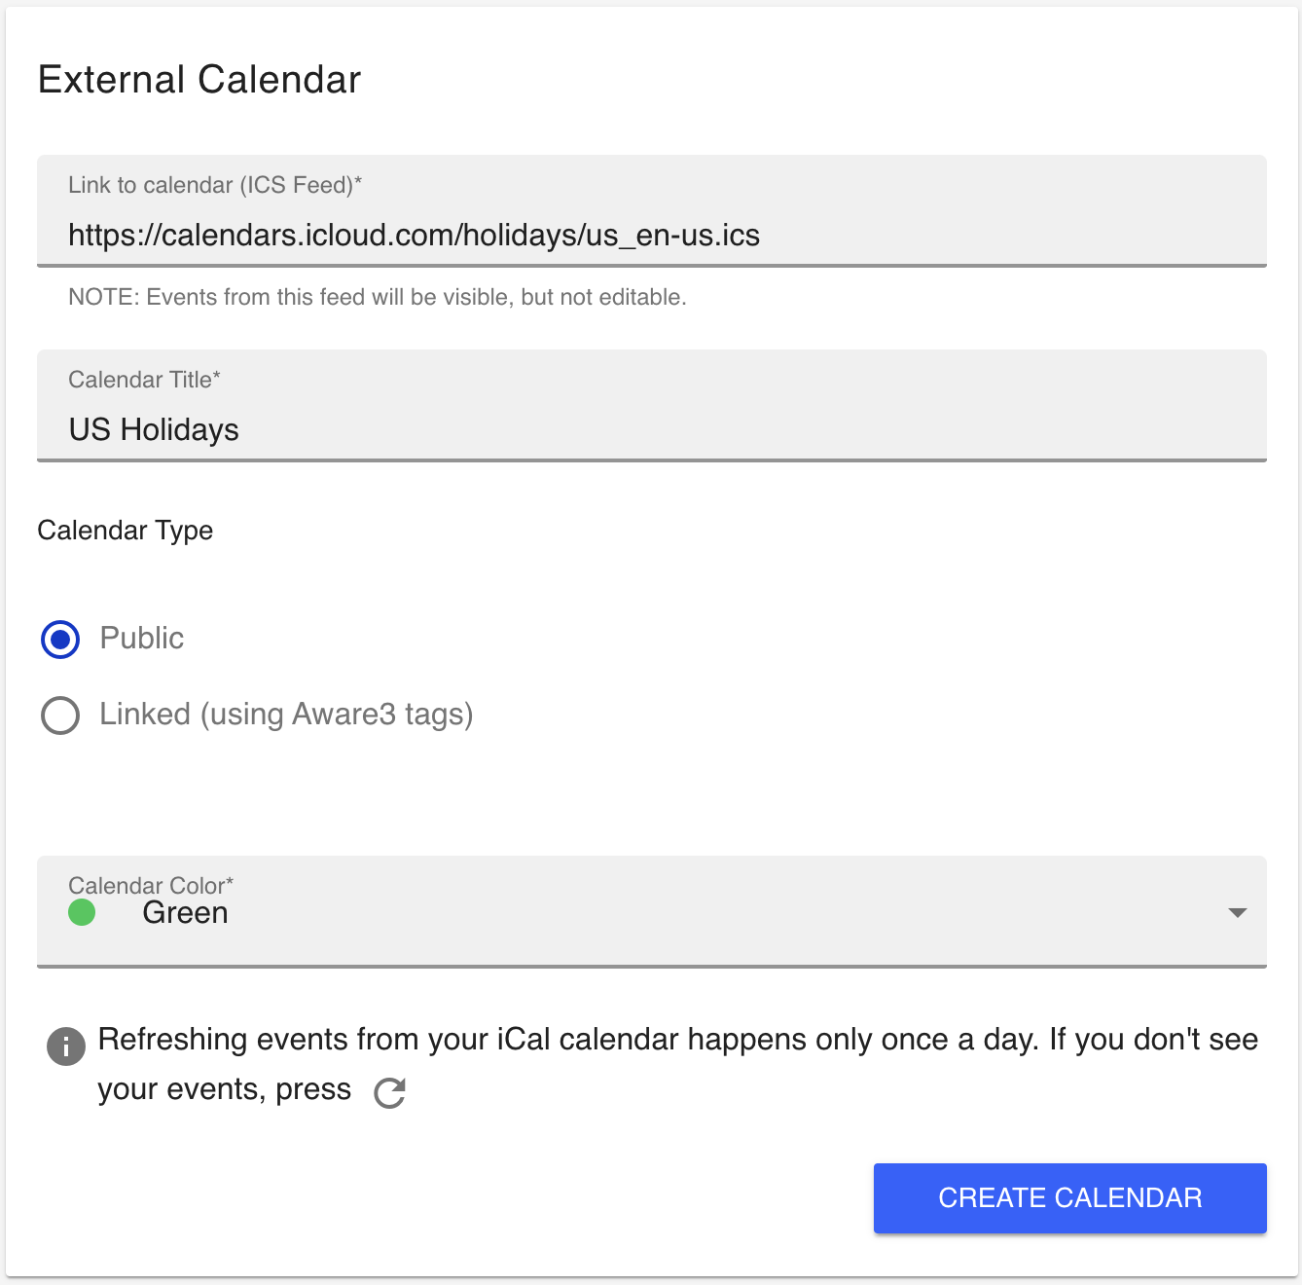
Task: Click the US Holidays title text
Action: [153, 429]
